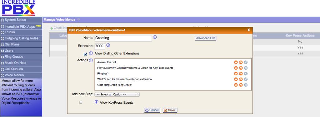
Task: Go to Trunks section
Action: pyautogui.click(x=21, y=32)
